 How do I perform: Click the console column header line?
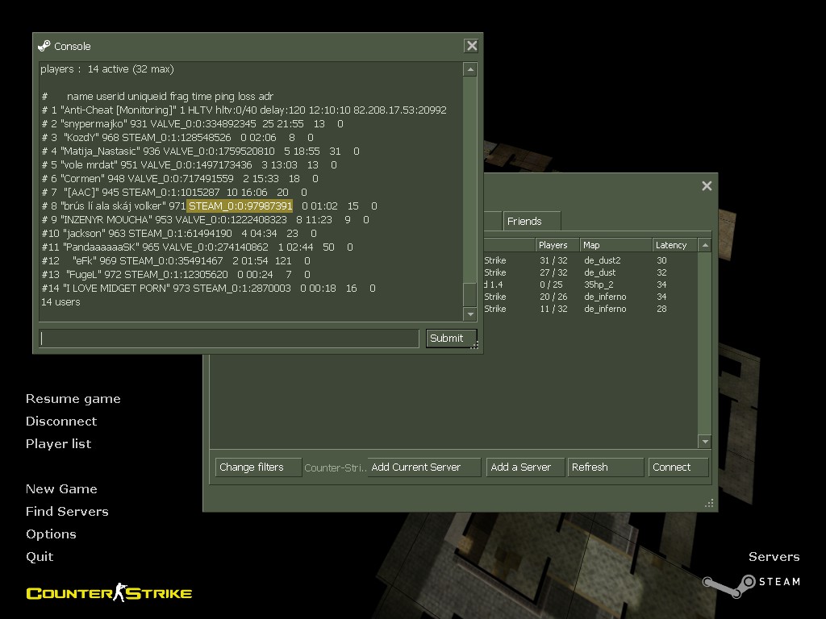point(157,97)
